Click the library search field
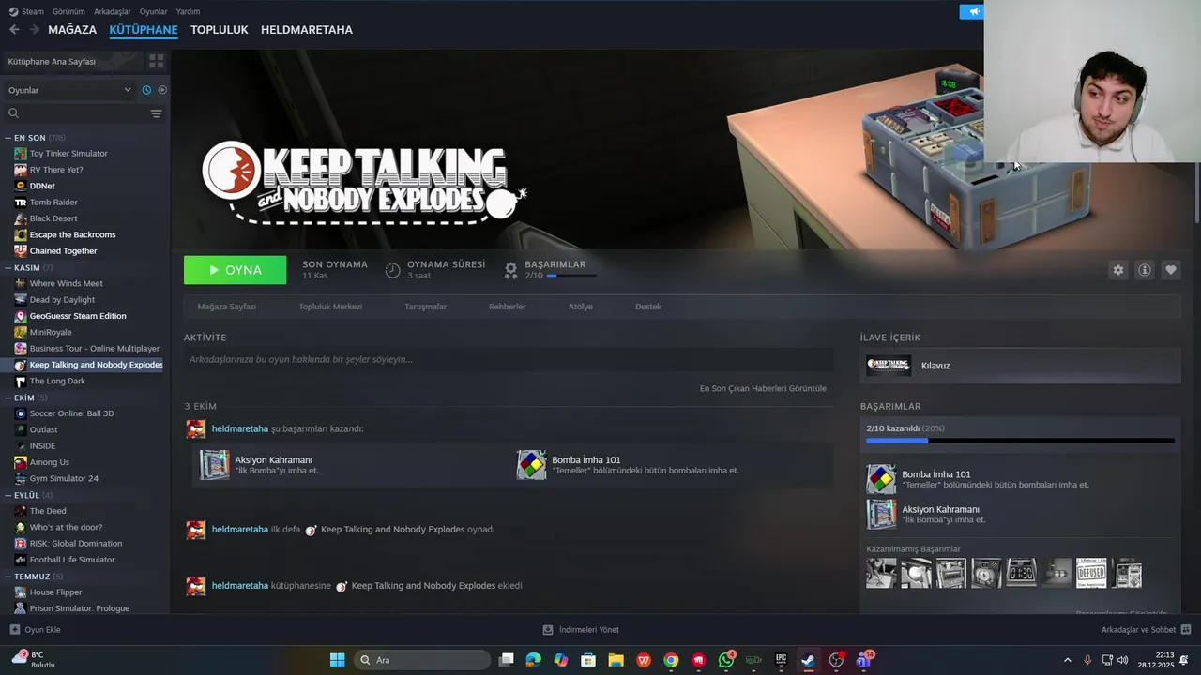The image size is (1201, 675). coord(77,113)
